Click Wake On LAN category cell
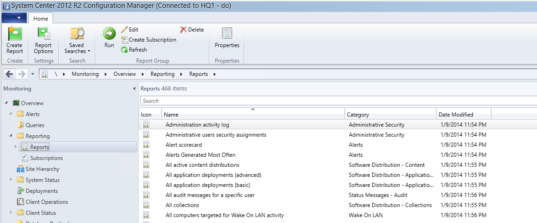The height and width of the screenshot is (223, 537). [365, 216]
